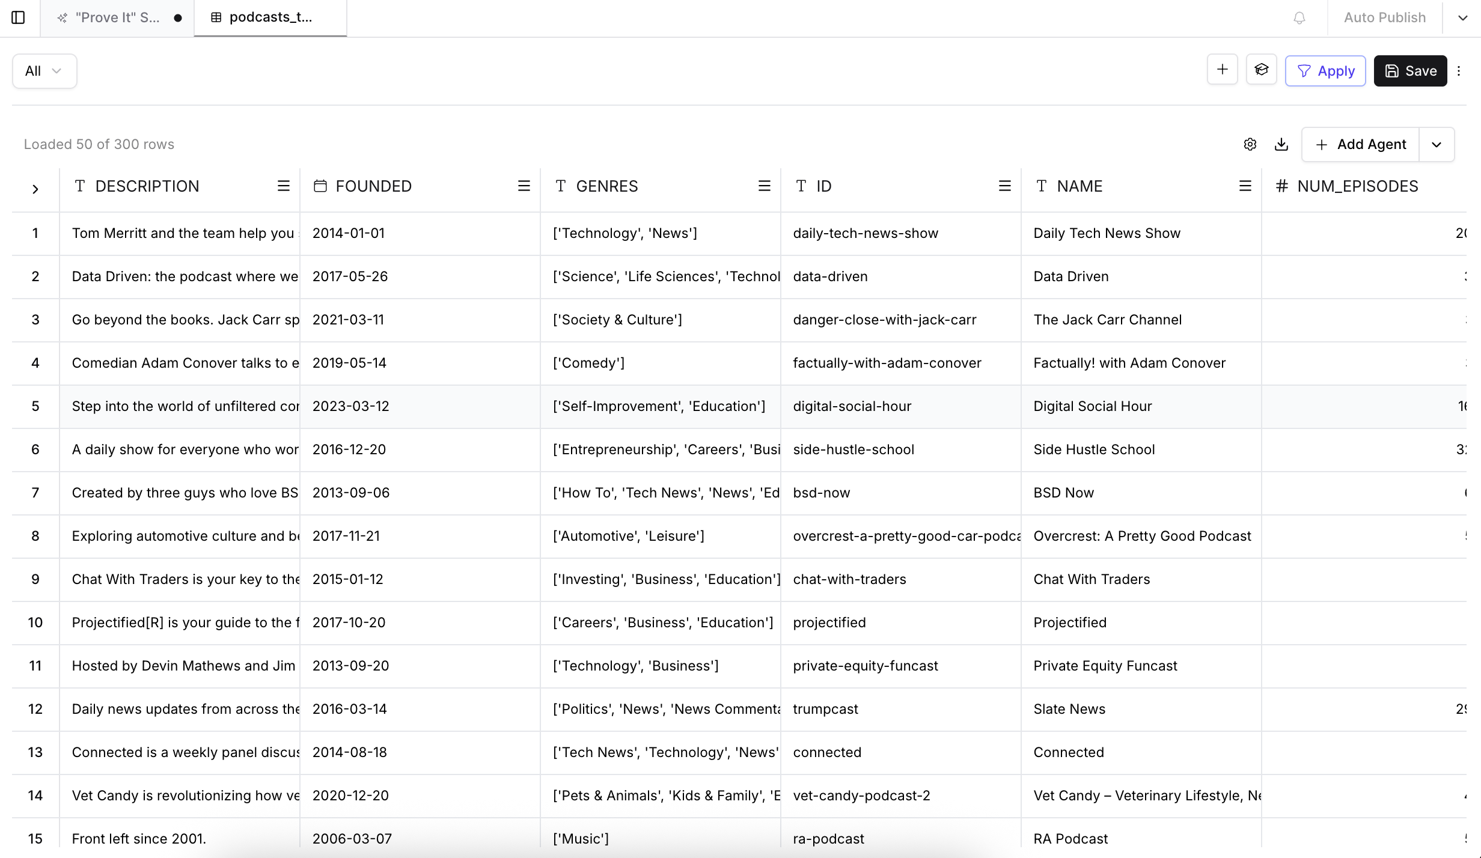This screenshot has height=858, width=1481.
Task: Select the Digital Social Hour name cell
Action: tap(1092, 406)
